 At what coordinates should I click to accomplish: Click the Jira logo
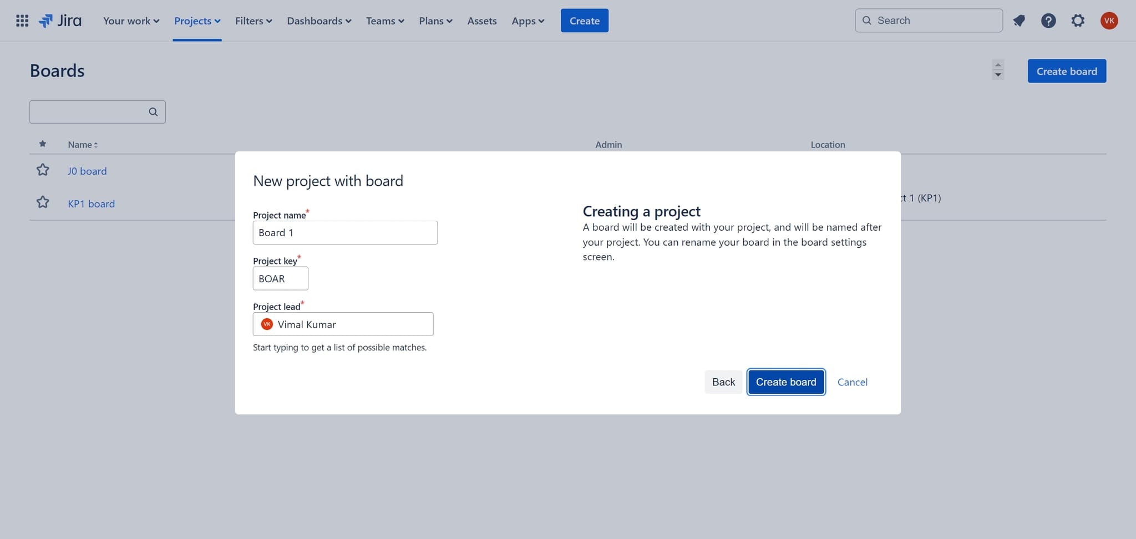[60, 21]
